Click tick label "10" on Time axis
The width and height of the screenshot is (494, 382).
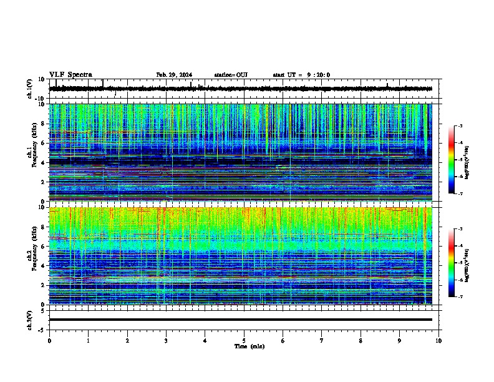(438, 341)
